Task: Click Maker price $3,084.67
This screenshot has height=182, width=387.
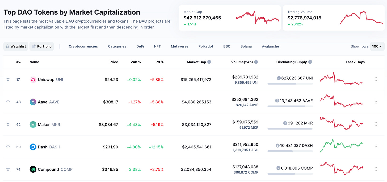Action: click(108, 124)
